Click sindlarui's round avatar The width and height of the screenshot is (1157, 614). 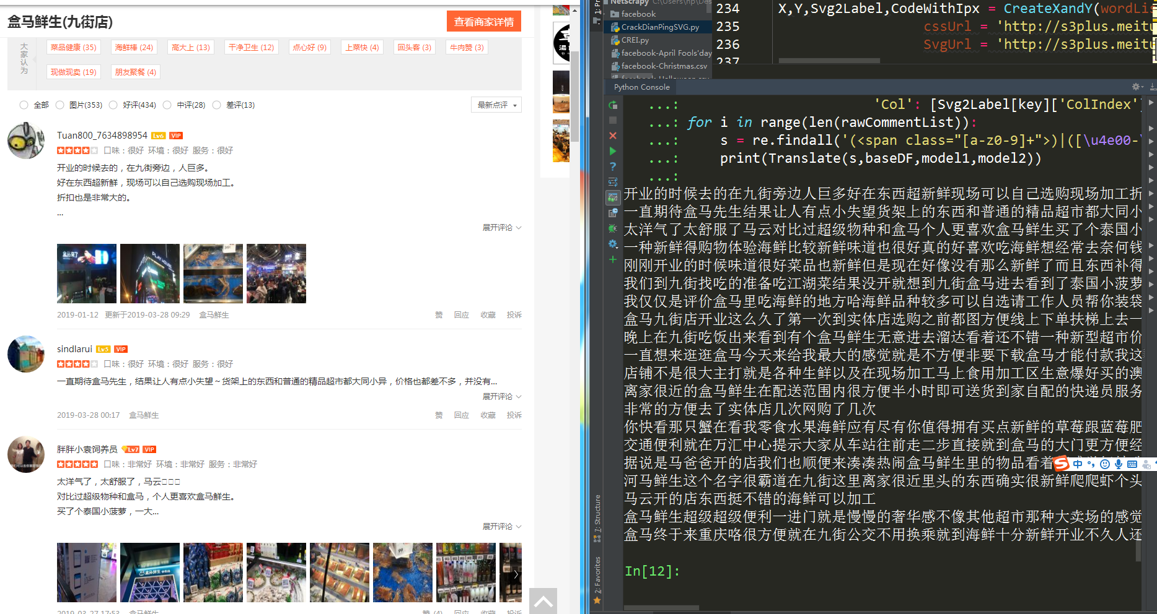(26, 354)
